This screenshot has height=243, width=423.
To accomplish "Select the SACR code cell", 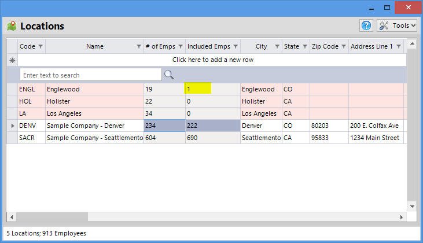I will point(32,138).
